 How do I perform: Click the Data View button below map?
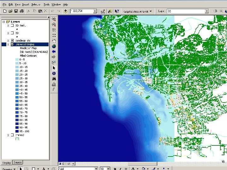(x=60, y=164)
